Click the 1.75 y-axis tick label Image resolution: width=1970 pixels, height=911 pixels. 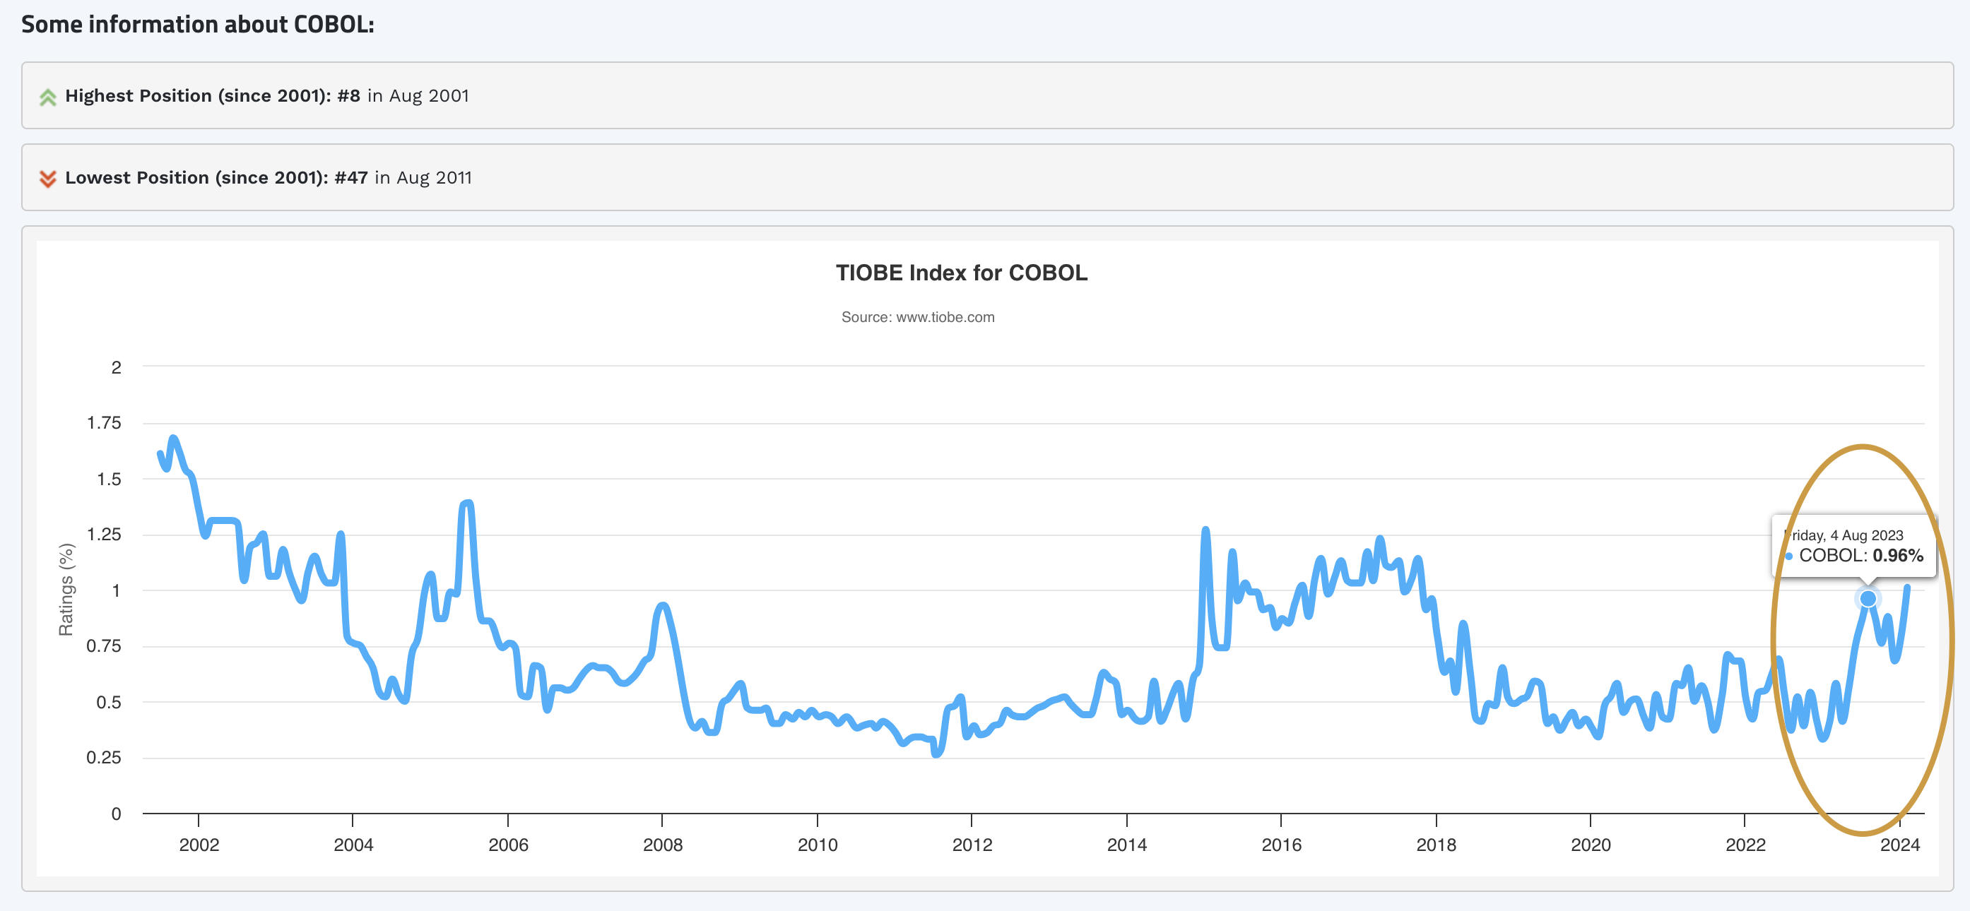tap(104, 422)
